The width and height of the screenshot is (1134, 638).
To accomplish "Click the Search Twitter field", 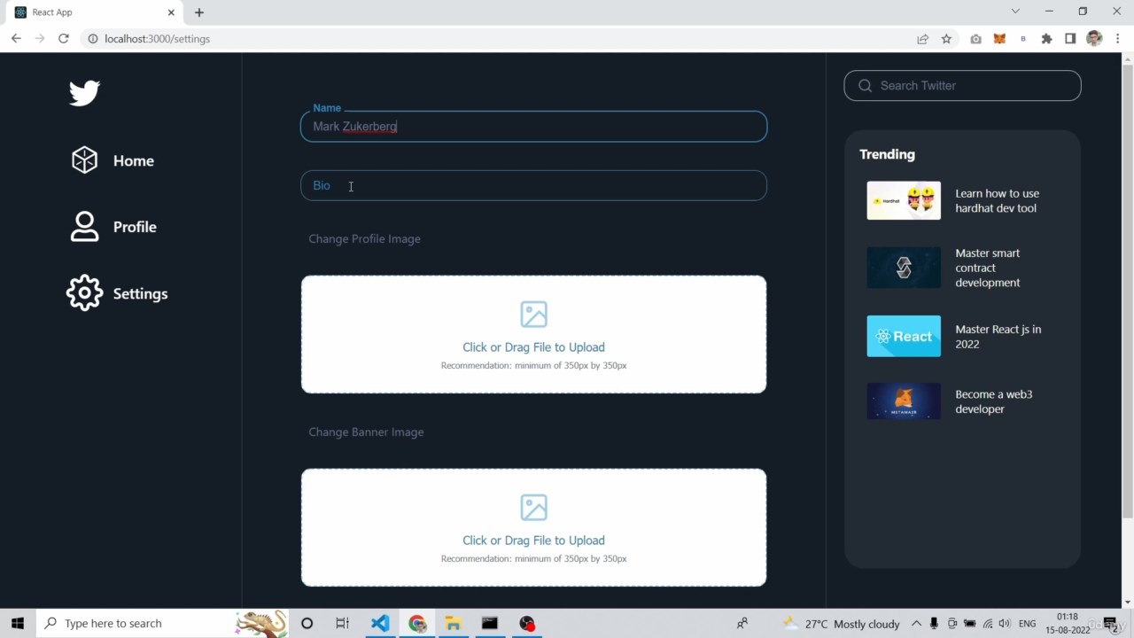I will [962, 86].
